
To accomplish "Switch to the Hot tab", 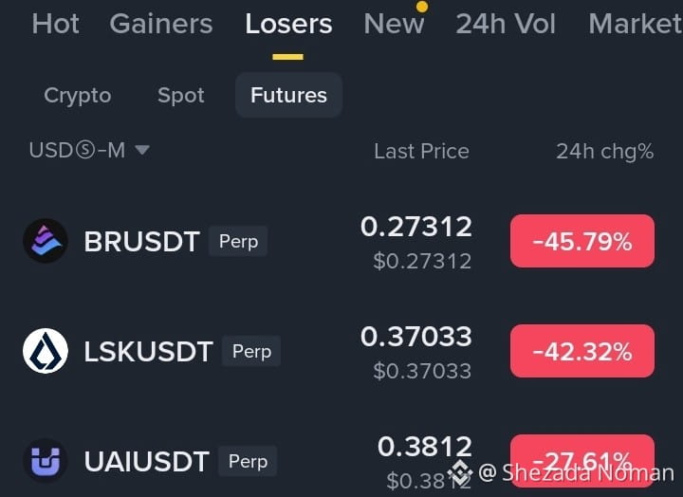I will tap(55, 24).
